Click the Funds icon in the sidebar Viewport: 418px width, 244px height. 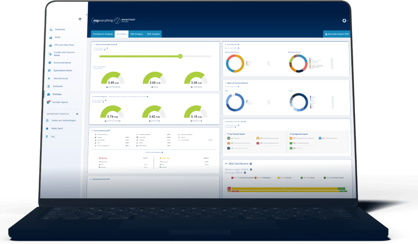(x=50, y=38)
